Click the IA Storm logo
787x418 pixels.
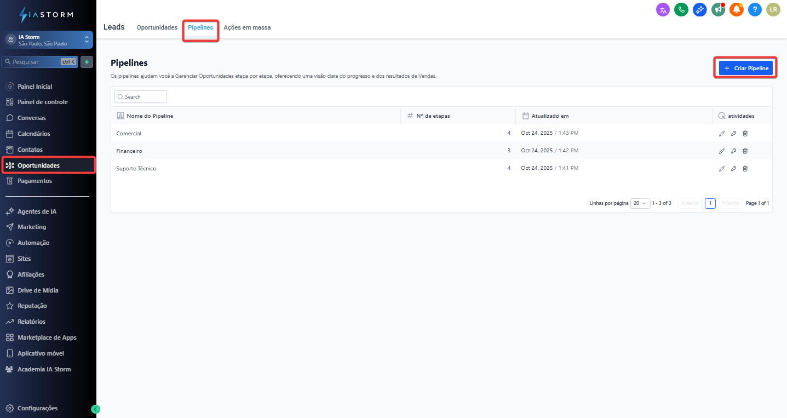tap(45, 15)
